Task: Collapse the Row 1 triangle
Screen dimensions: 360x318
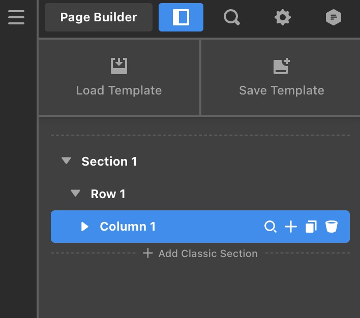Action: click(76, 194)
